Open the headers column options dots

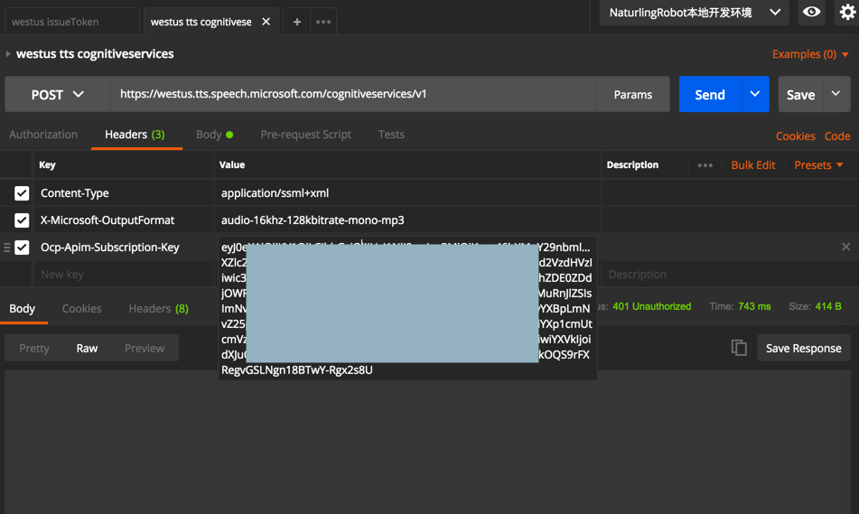pos(705,165)
